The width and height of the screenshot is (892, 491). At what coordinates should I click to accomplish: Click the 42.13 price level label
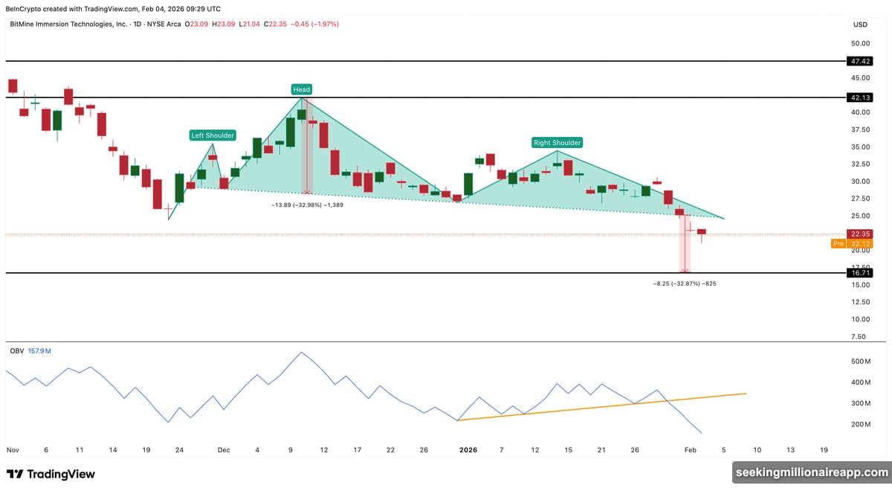(x=859, y=97)
